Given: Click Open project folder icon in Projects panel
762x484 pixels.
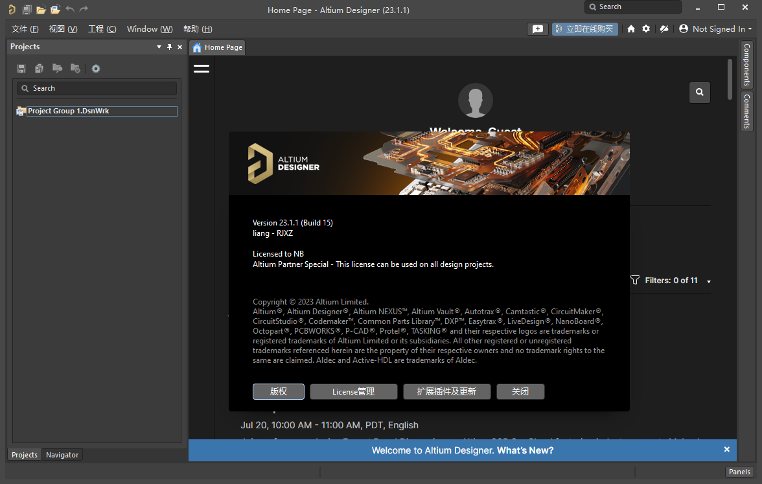Looking at the screenshot, I should pos(57,68).
